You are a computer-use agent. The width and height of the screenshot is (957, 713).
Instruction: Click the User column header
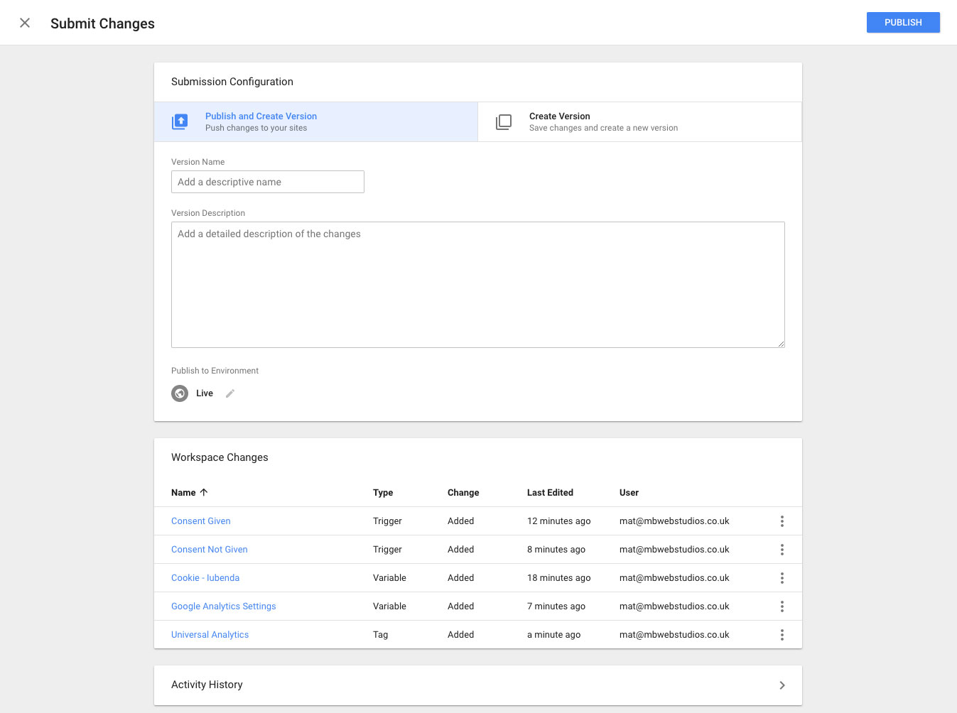point(629,492)
